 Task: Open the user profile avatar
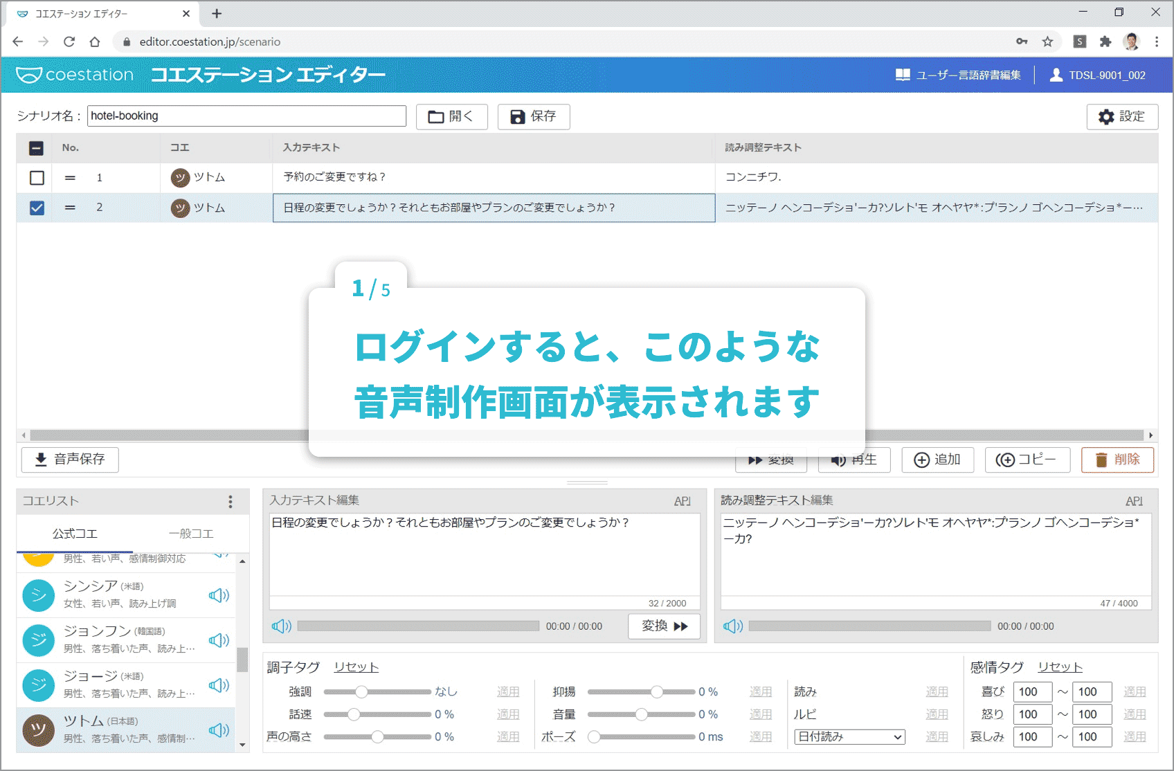[x=1132, y=42]
